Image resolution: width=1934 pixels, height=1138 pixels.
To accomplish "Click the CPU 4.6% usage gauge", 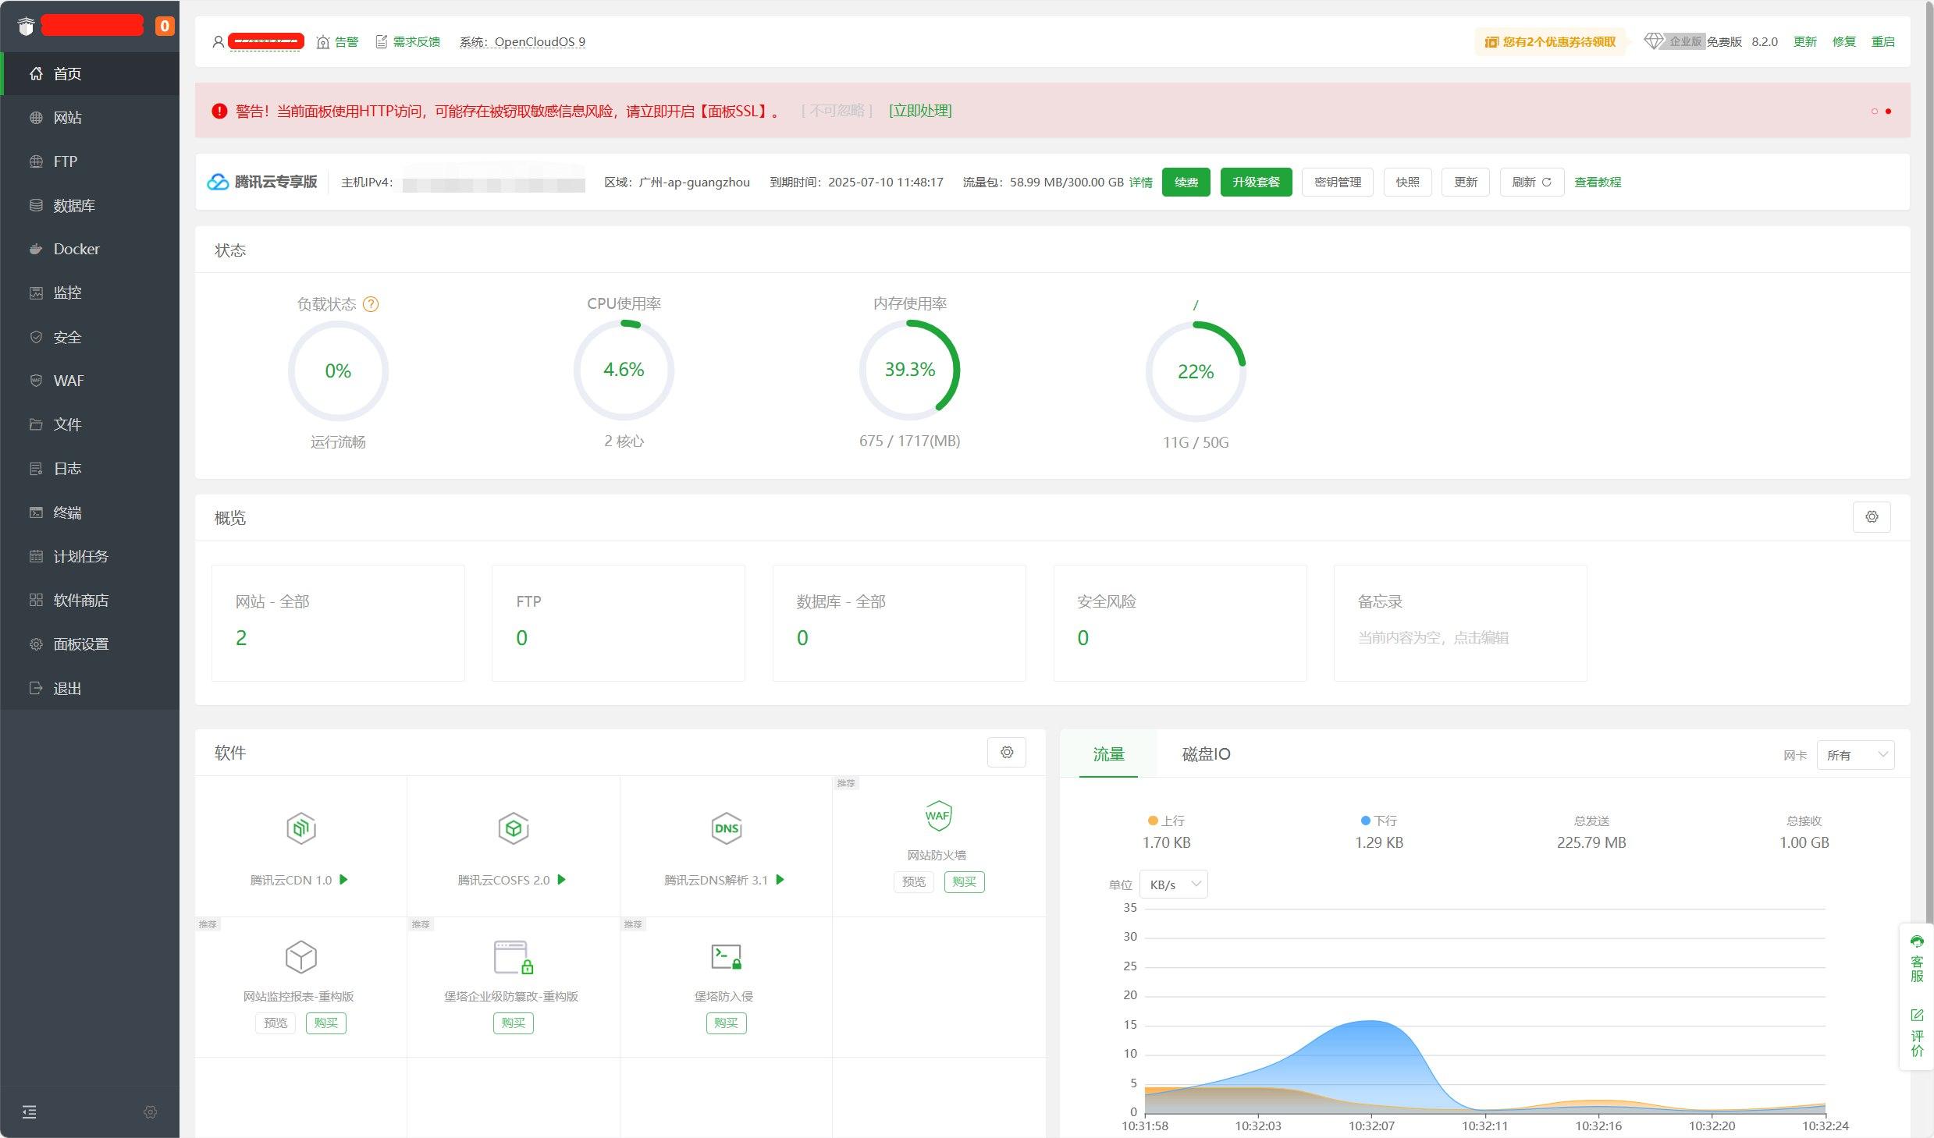I will coord(624,370).
